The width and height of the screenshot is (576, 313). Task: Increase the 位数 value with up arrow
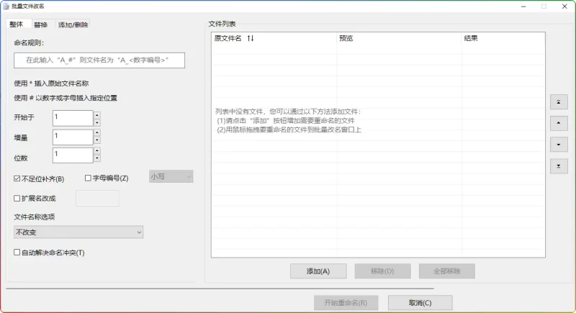point(97,151)
